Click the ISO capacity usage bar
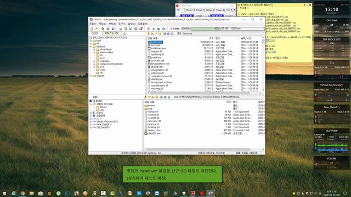The image size is (351, 197). coord(227,28)
